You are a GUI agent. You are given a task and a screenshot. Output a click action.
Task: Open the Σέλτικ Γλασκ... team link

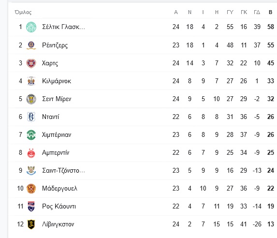point(63,27)
